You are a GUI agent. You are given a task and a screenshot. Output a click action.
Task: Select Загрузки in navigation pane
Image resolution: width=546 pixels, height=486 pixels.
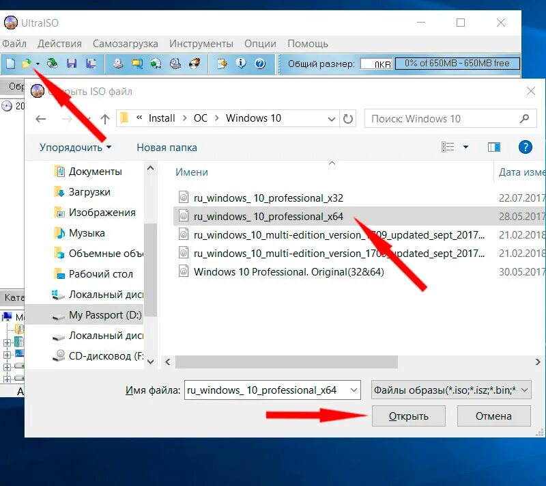click(82, 192)
